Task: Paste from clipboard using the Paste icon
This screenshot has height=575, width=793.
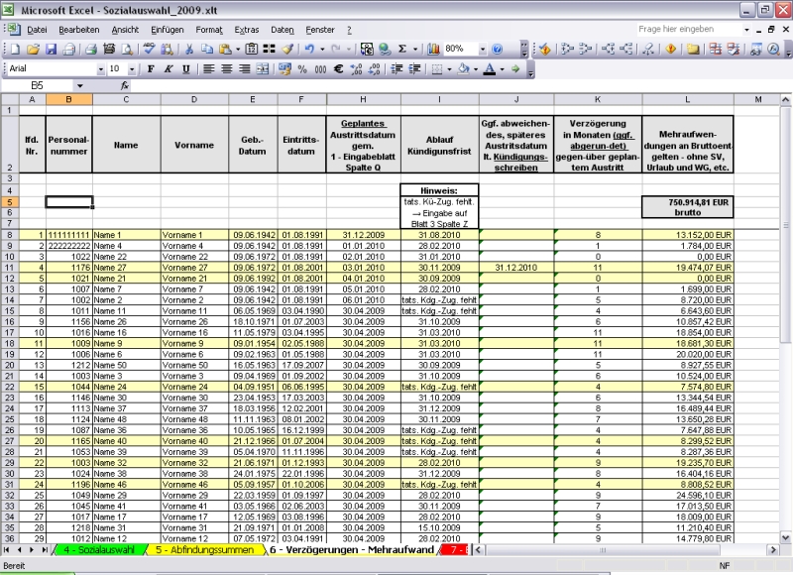Action: (x=226, y=49)
